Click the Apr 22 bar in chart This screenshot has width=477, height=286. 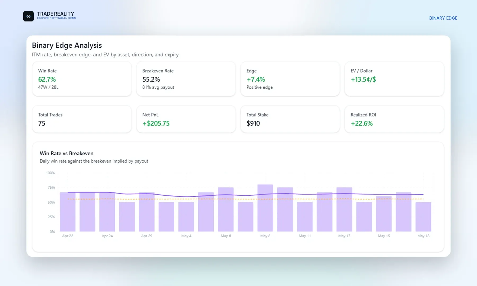[68, 212]
